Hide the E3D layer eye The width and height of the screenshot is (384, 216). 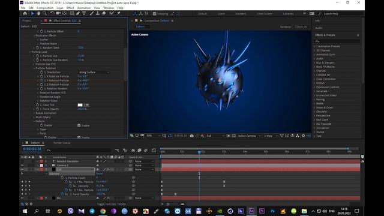click(22, 169)
